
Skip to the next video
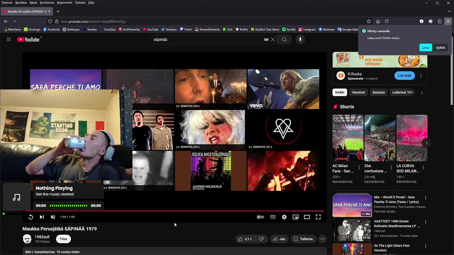[x=42, y=217]
